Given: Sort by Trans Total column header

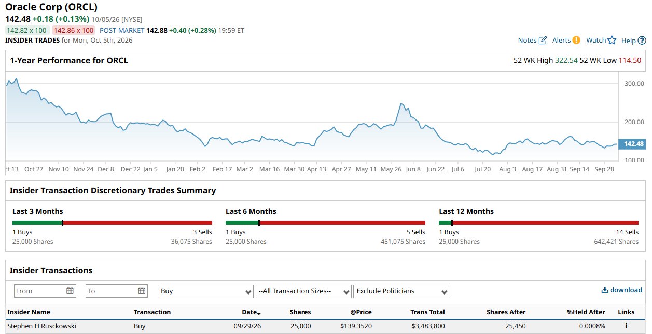Looking at the screenshot, I should tap(427, 312).
